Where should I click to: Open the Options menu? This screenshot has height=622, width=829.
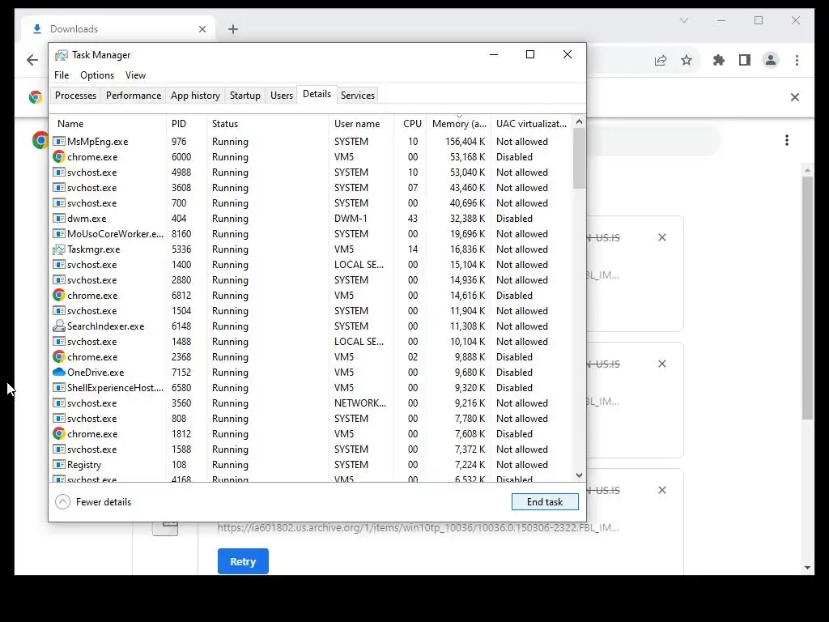pyautogui.click(x=97, y=75)
